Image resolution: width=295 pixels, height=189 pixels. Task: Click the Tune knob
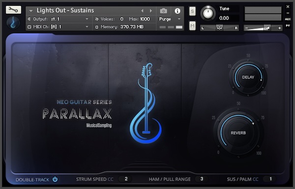tap(208, 13)
